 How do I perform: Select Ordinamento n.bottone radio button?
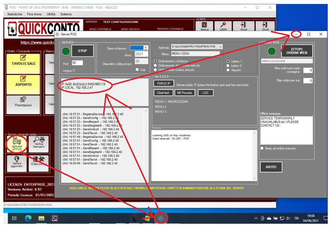click(155, 61)
